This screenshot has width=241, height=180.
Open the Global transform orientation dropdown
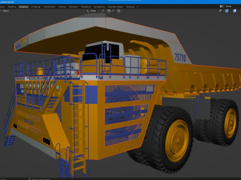click(93, 11)
